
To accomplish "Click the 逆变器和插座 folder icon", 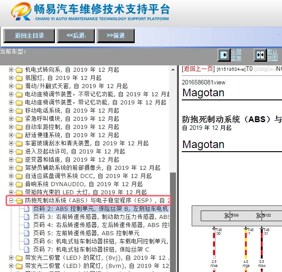I will tap(19, 159).
